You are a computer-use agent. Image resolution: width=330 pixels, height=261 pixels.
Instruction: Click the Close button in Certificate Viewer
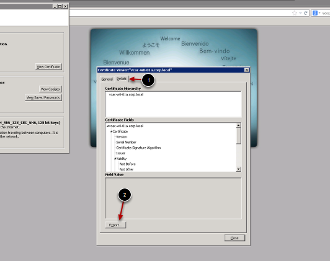click(x=234, y=238)
